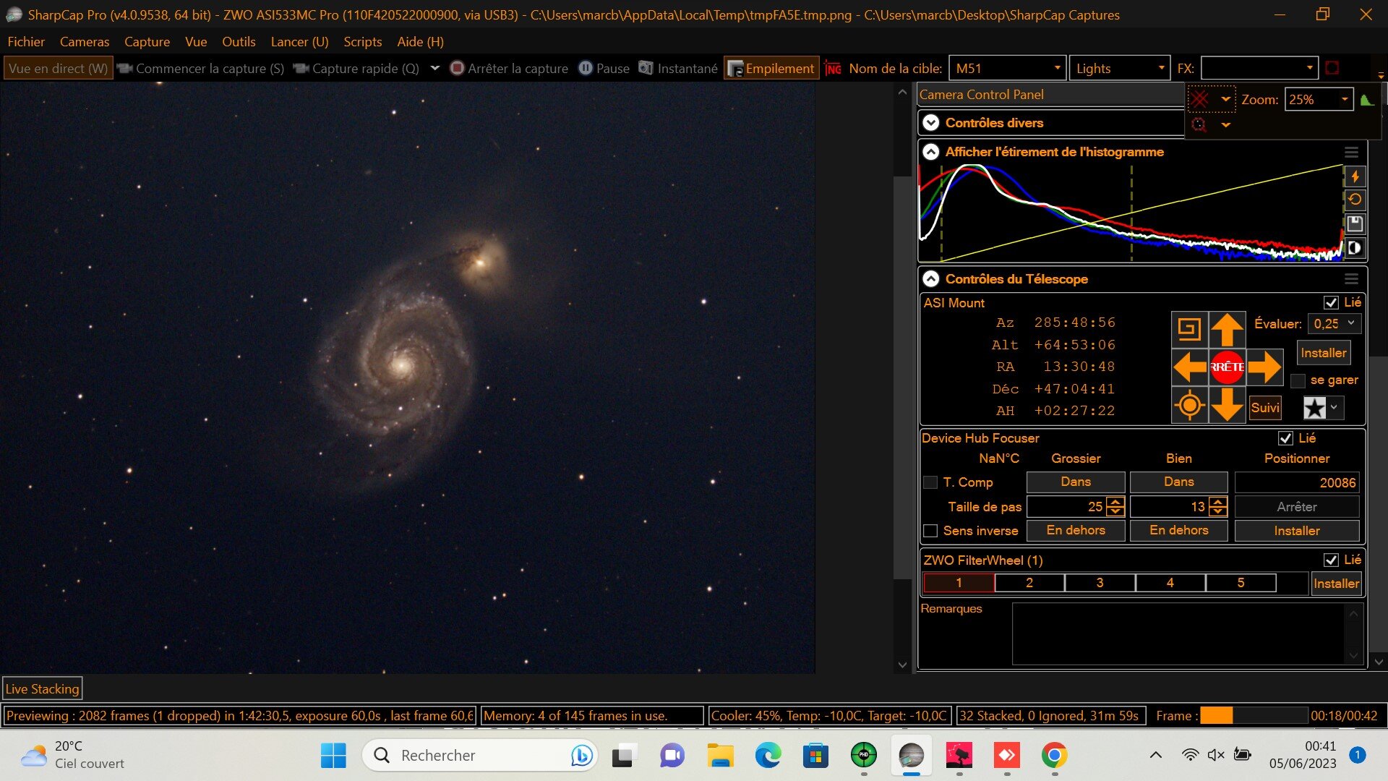Select filter wheel position 3
The width and height of the screenshot is (1388, 781).
point(1099,583)
